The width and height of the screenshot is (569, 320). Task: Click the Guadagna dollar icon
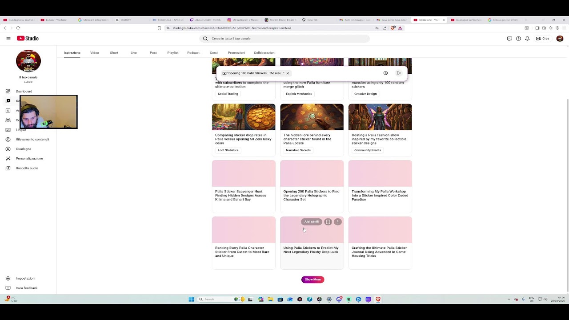coord(8,149)
